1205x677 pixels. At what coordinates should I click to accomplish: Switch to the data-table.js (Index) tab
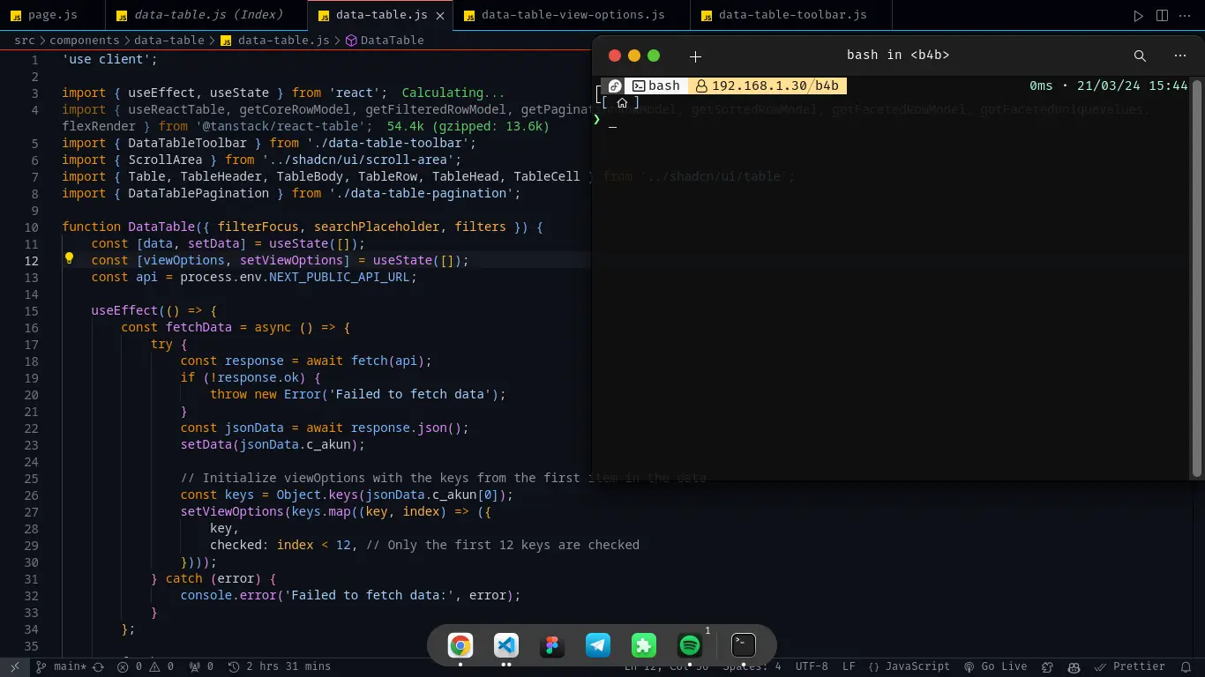[x=206, y=15]
